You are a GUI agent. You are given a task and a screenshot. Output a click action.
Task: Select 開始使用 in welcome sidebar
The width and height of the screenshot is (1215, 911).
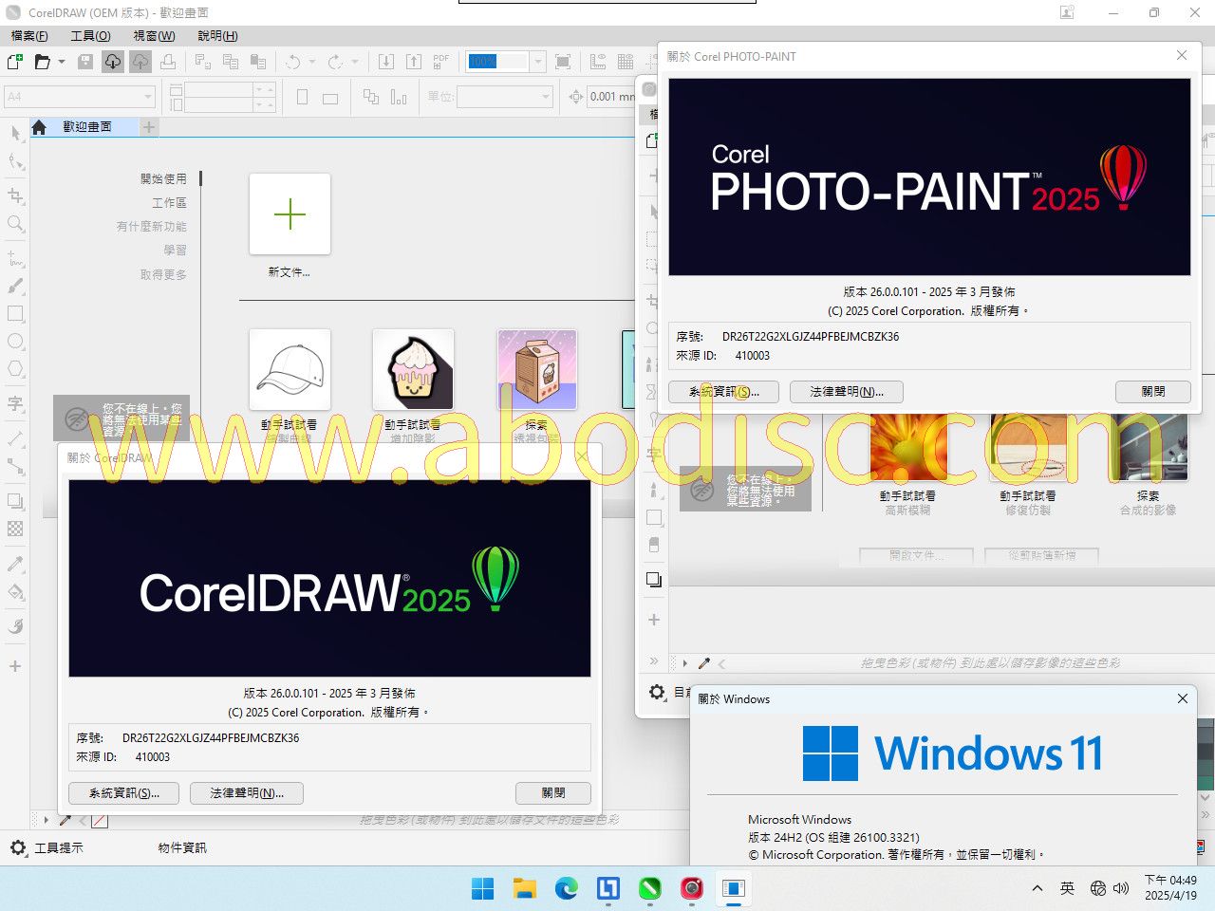pos(164,178)
